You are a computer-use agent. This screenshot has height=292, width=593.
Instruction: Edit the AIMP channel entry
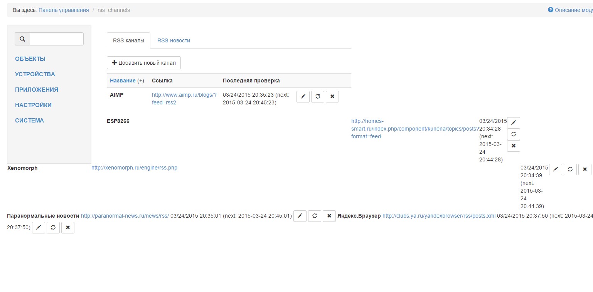click(303, 96)
